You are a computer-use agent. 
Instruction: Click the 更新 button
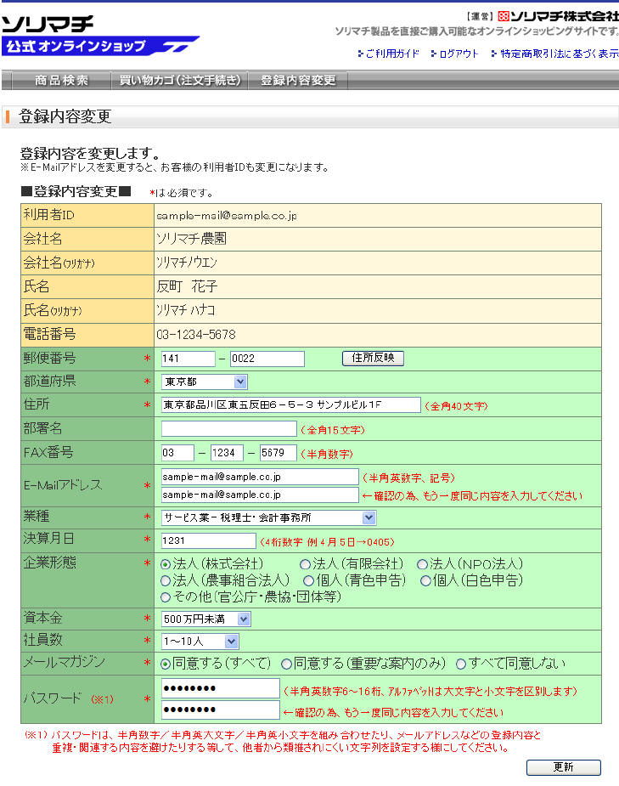pyautogui.click(x=564, y=767)
